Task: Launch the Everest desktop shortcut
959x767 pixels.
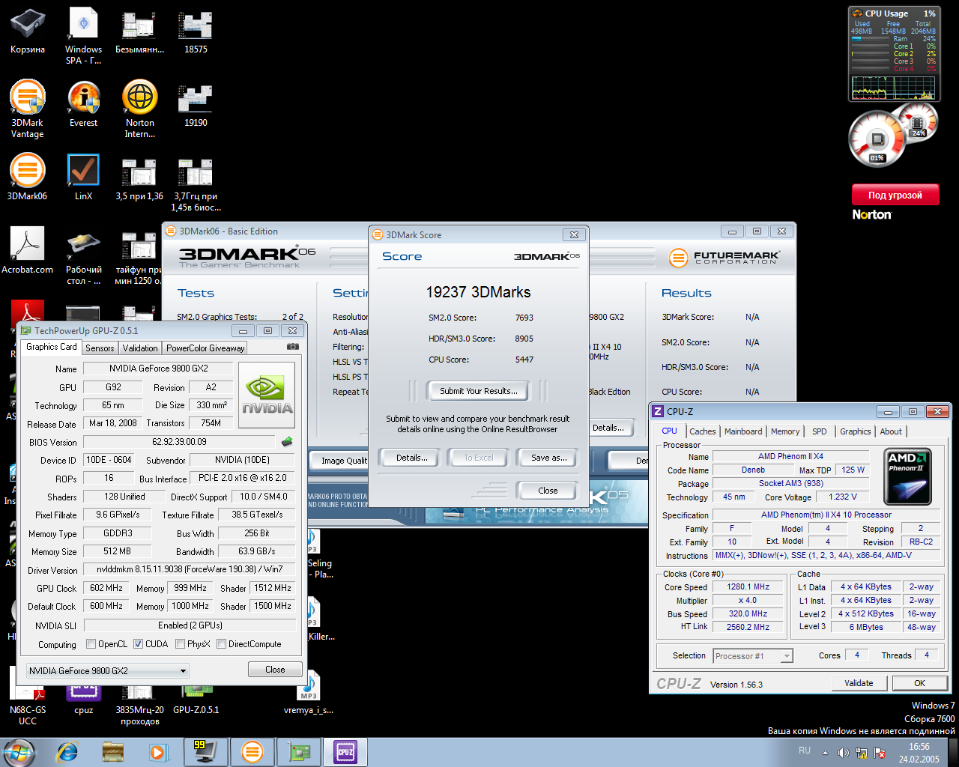Action: (84, 104)
